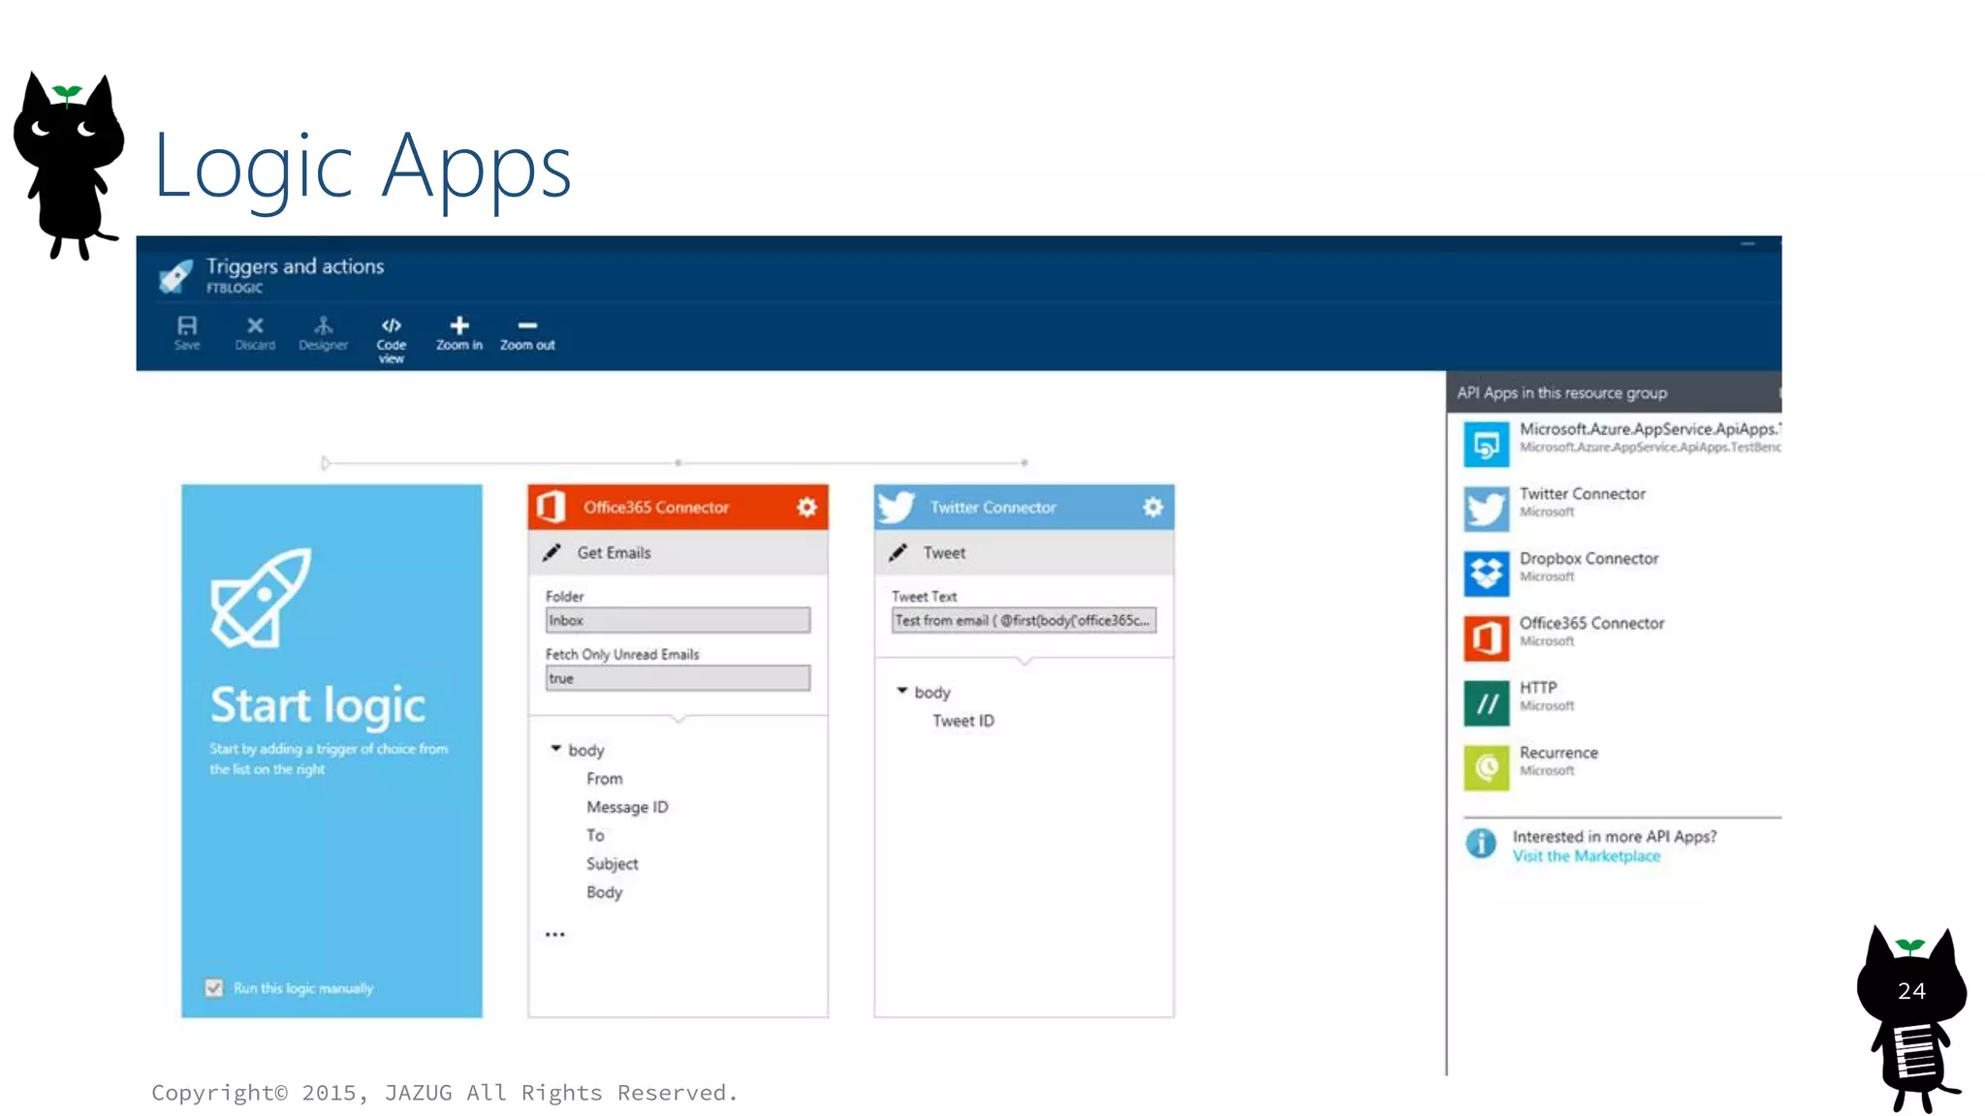Click the FTBLOGIC subtitle text
1985x1116 pixels.
pos(234,288)
